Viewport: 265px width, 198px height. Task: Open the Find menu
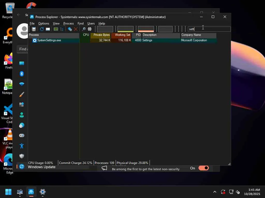(x=80, y=23)
